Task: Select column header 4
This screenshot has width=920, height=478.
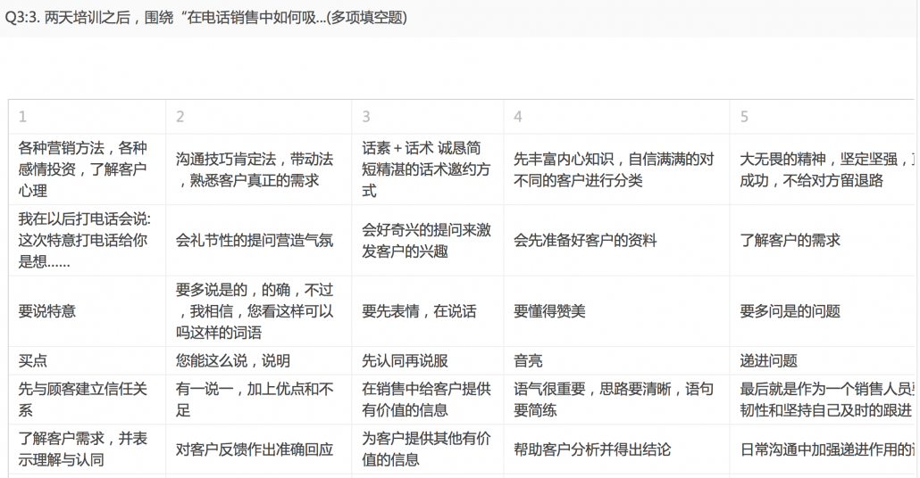Action: click(x=616, y=117)
